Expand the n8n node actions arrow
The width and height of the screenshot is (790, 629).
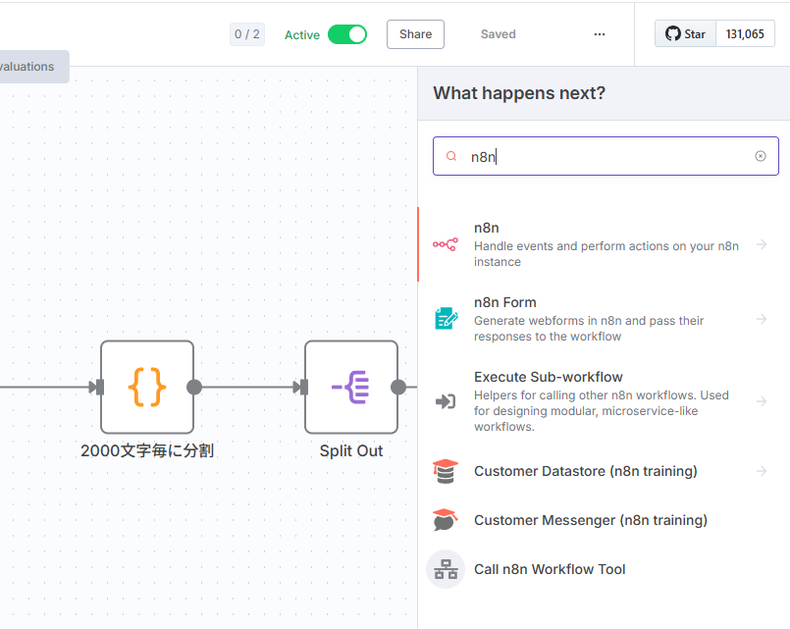tap(762, 244)
